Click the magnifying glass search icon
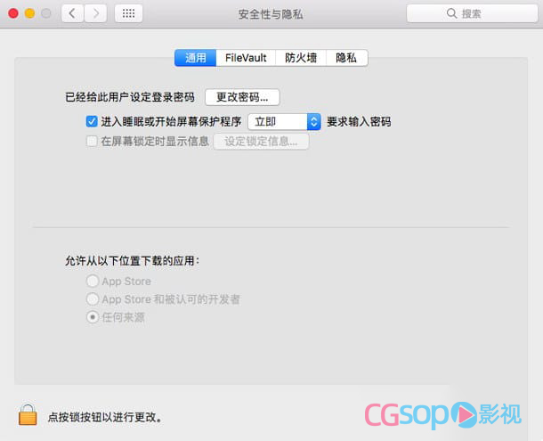Image resolution: width=543 pixels, height=441 pixels. click(451, 13)
